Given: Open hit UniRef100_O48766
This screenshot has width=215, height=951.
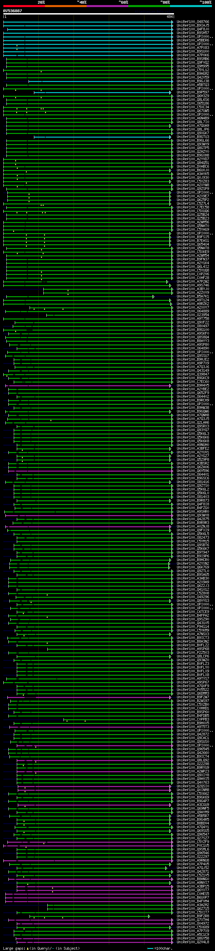Looking at the screenshot, I should click(193, 22).
